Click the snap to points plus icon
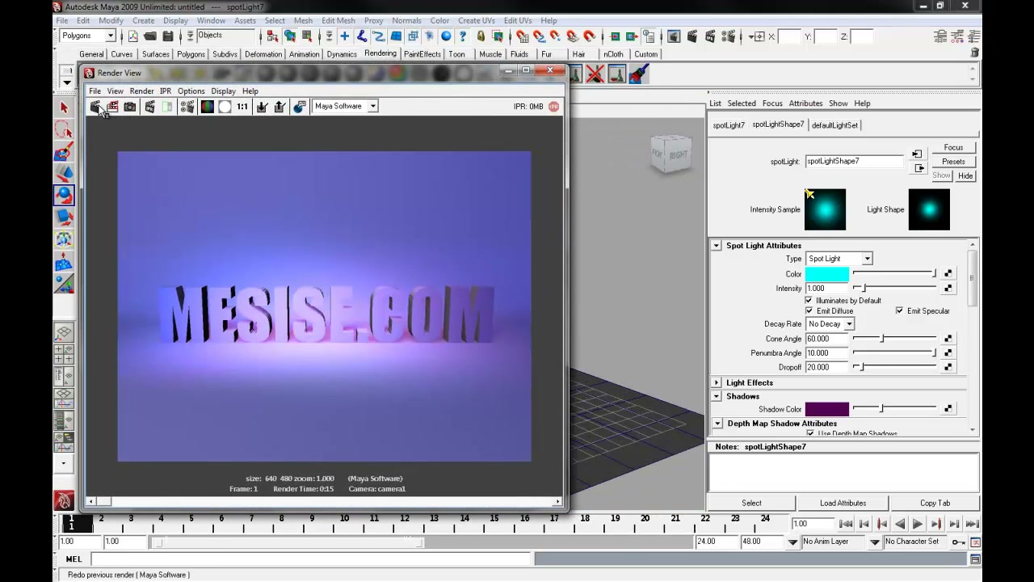1034x582 pixels. 345,36
